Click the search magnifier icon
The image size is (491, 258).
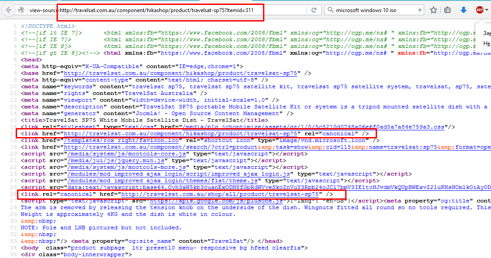tap(330, 10)
